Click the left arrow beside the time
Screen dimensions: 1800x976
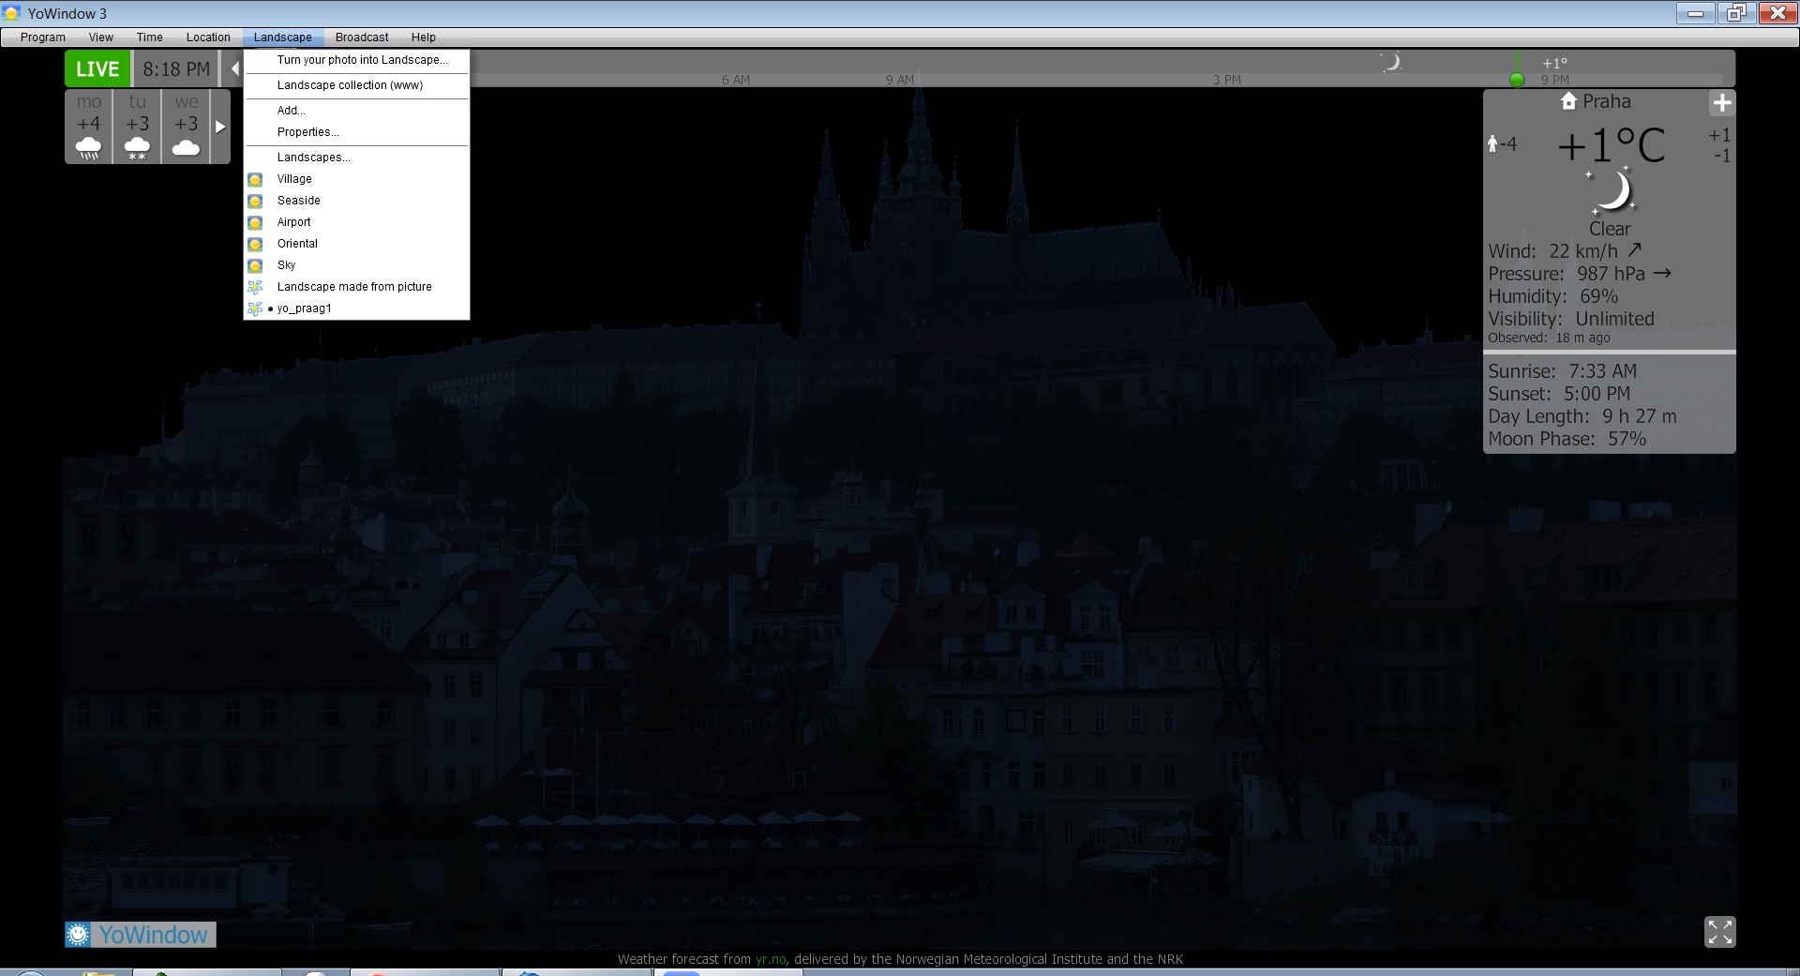[234, 69]
